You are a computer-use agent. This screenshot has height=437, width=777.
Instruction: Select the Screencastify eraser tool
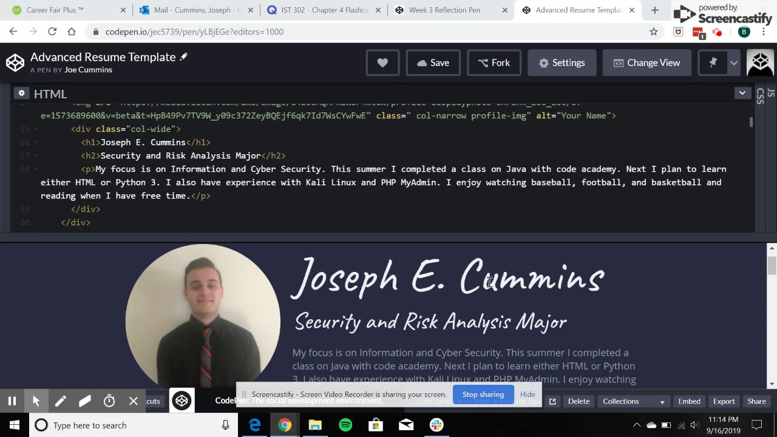[x=84, y=401]
